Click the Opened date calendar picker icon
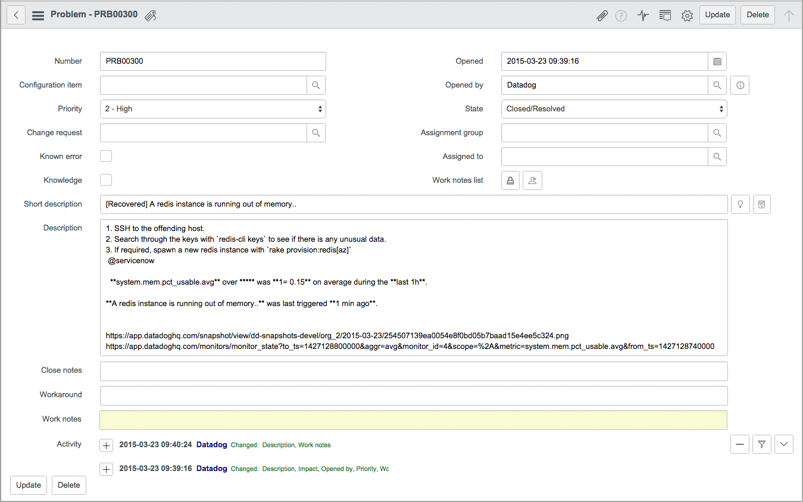The height and width of the screenshot is (502, 803). tap(717, 61)
